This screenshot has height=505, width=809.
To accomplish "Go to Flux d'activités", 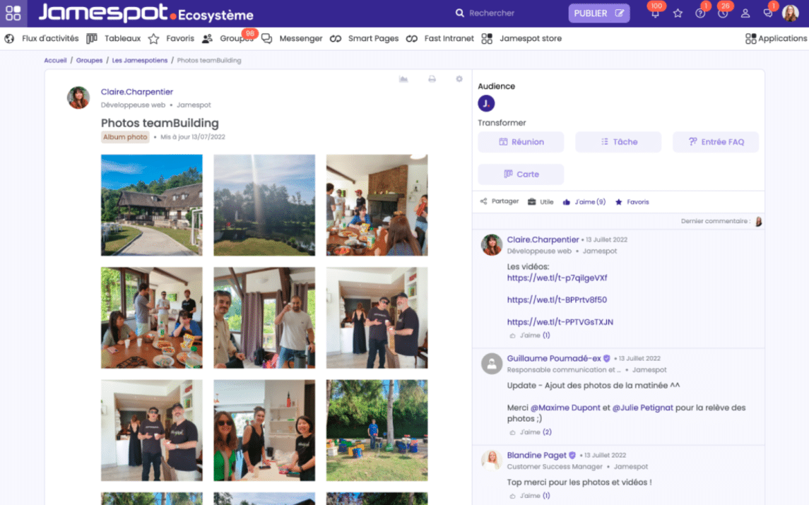I will [x=42, y=39].
